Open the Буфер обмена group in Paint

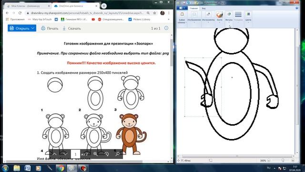(182, 18)
